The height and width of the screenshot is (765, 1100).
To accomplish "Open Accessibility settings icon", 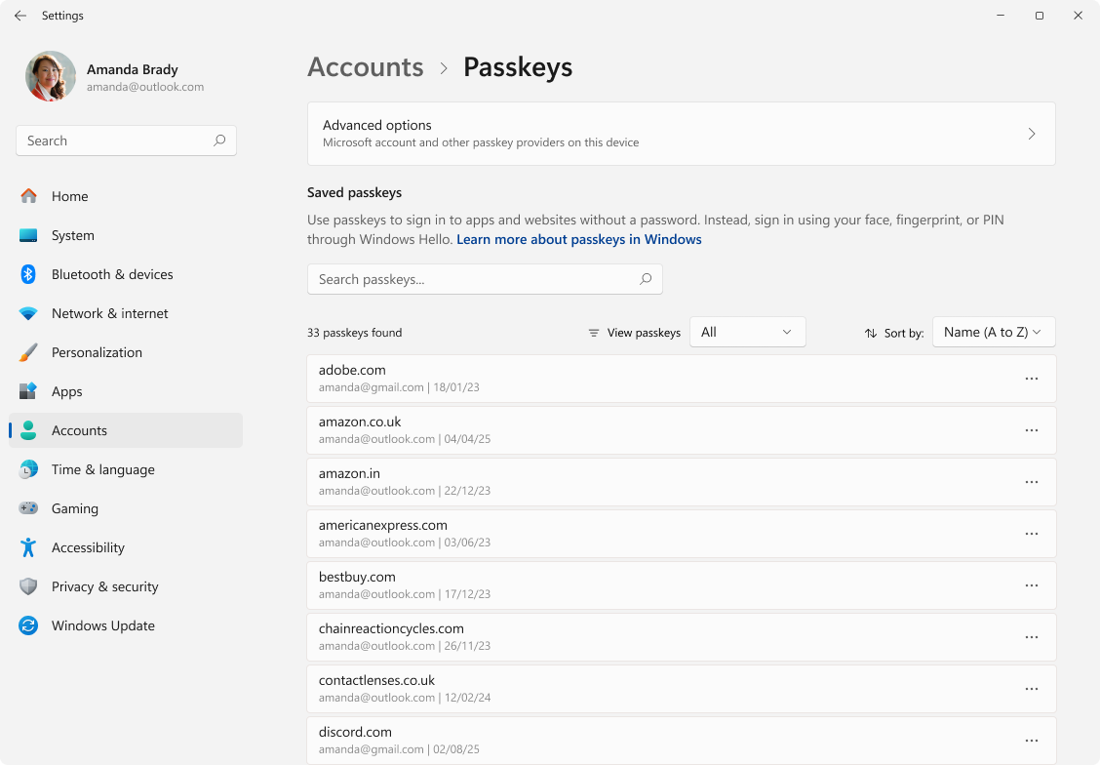I will tap(27, 547).
